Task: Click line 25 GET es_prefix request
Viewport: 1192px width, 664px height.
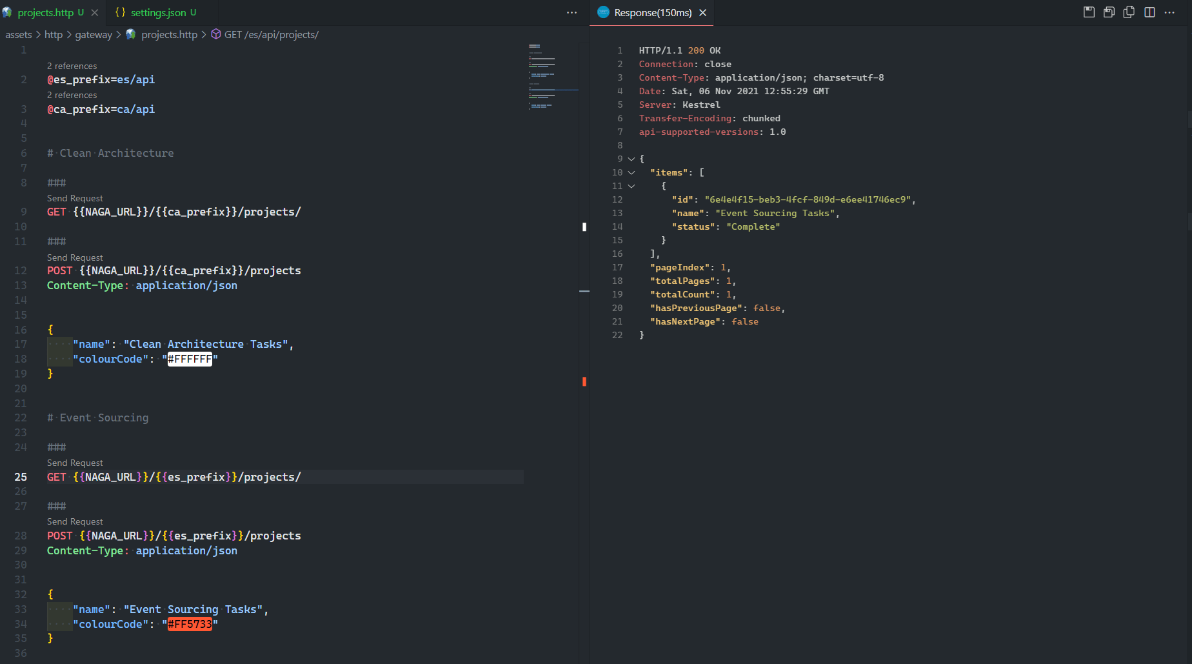Action: click(174, 478)
